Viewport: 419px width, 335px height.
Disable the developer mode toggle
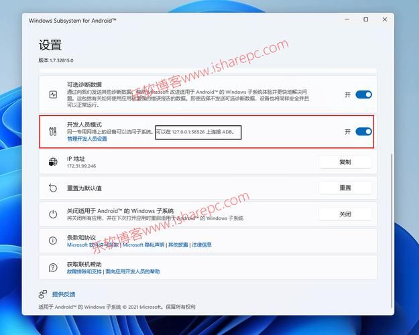[363, 132]
